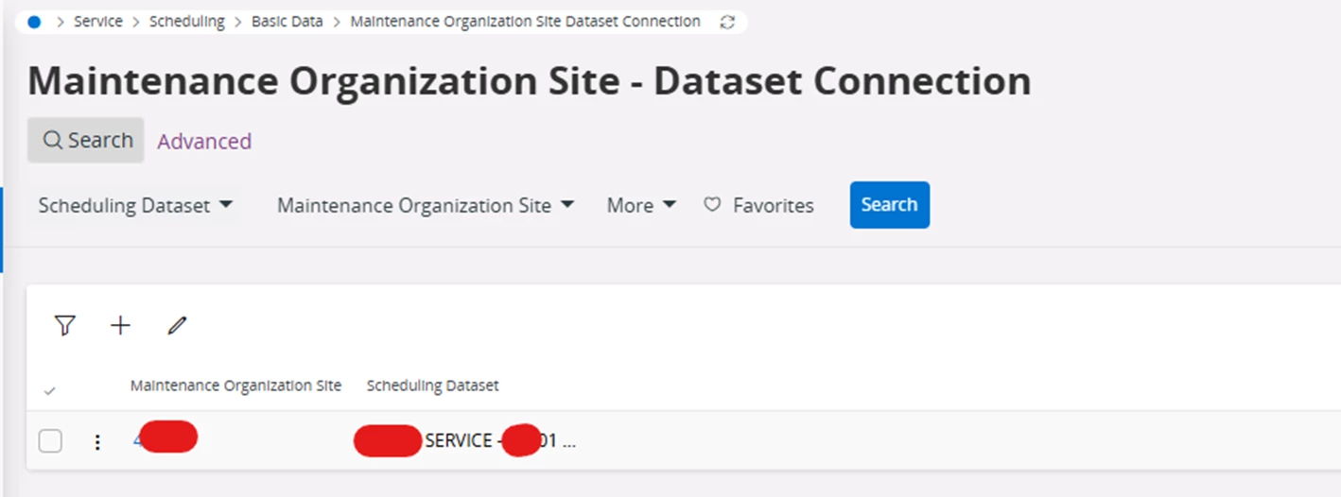Refresh the page using the breadcrumb reload icon
The image size is (1341, 497).
pyautogui.click(x=726, y=22)
